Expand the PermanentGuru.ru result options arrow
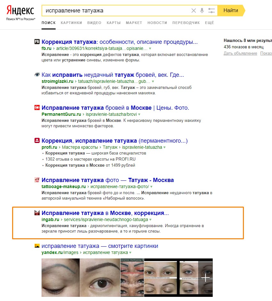272x301 pixels. click(139, 115)
